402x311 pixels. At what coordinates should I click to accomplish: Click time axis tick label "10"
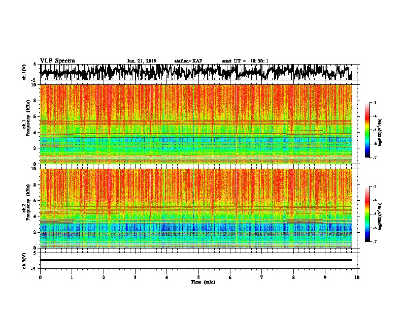357,277
